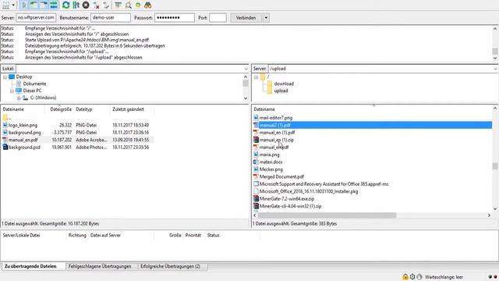Viewport: 499px width, 281px height.
Task: Click the remote file list vertical scrollbar
Action: coord(495,166)
